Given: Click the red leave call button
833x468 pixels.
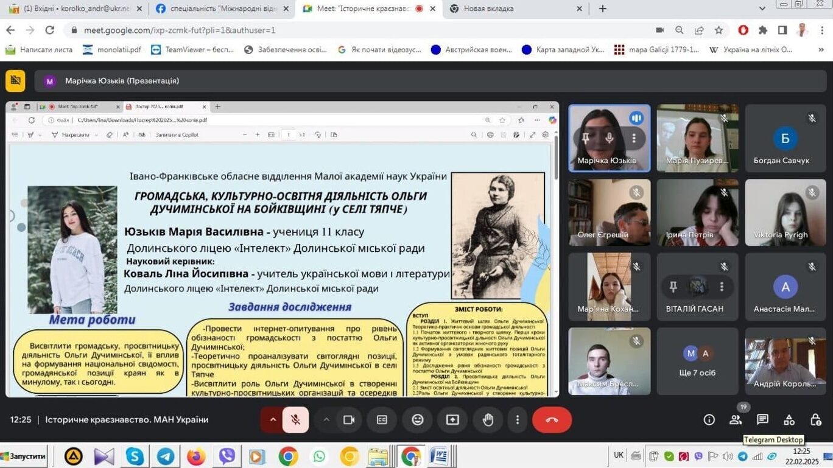Looking at the screenshot, I should (x=552, y=420).
